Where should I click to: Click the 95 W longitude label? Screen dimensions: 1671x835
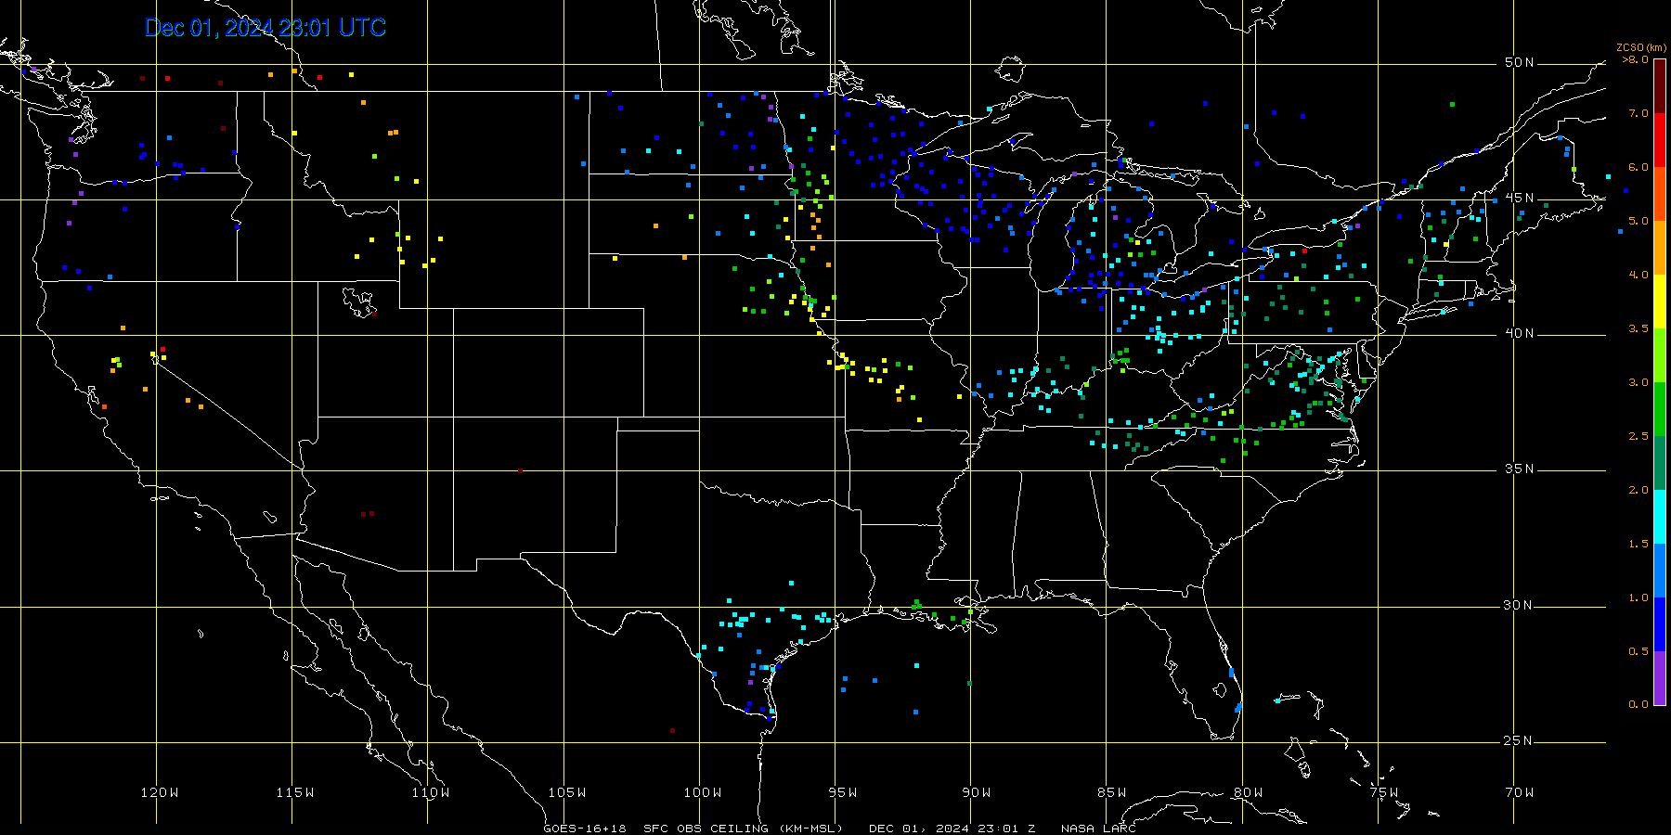click(x=842, y=792)
